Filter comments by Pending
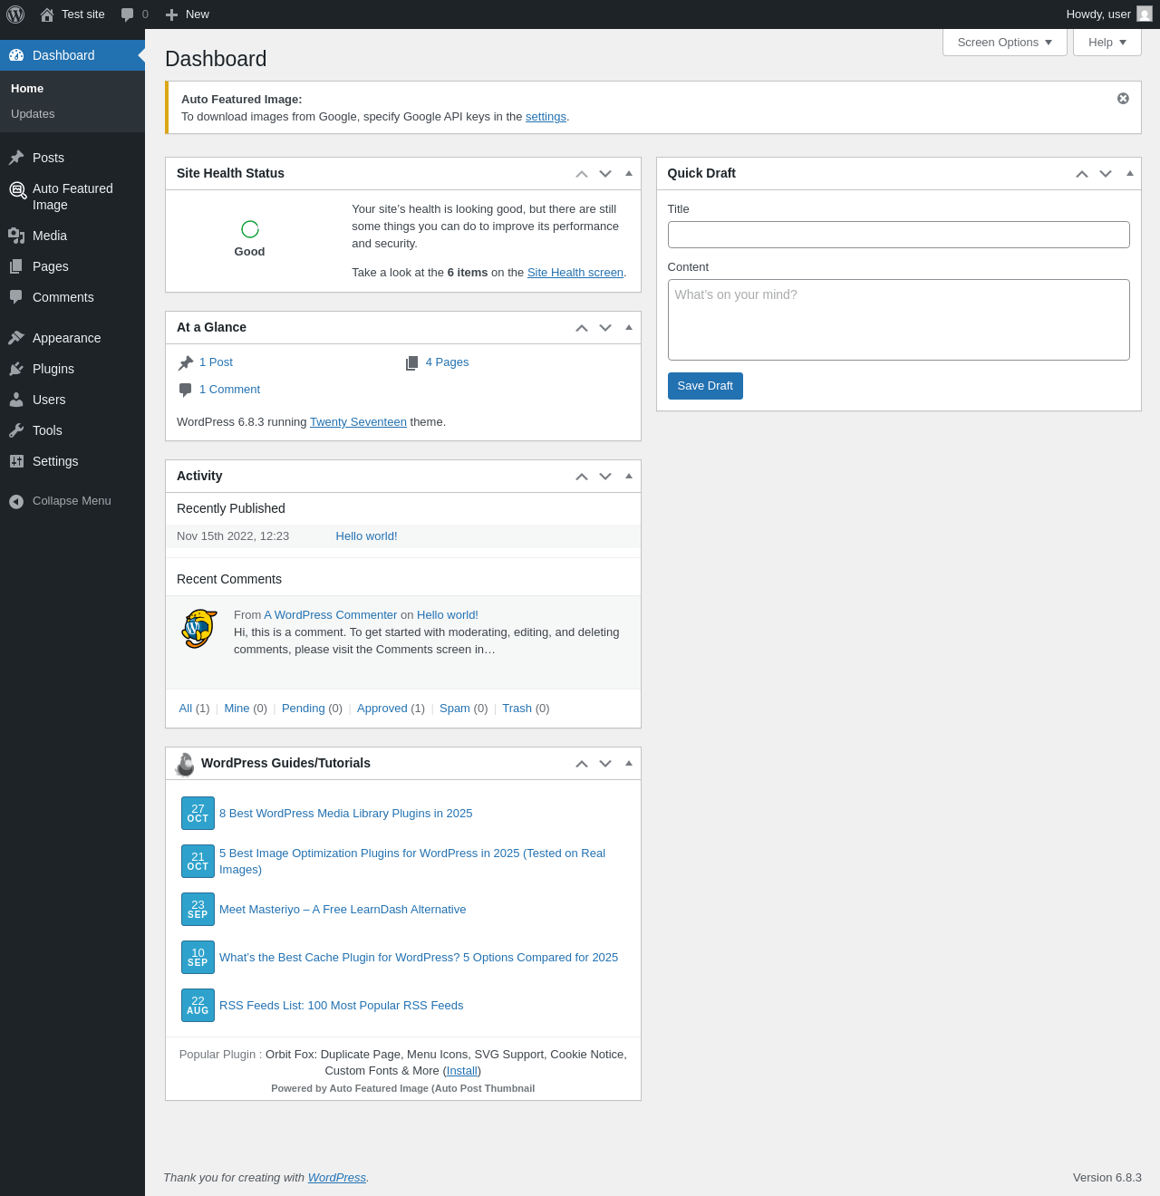Image resolution: width=1160 pixels, height=1196 pixels. click(303, 709)
